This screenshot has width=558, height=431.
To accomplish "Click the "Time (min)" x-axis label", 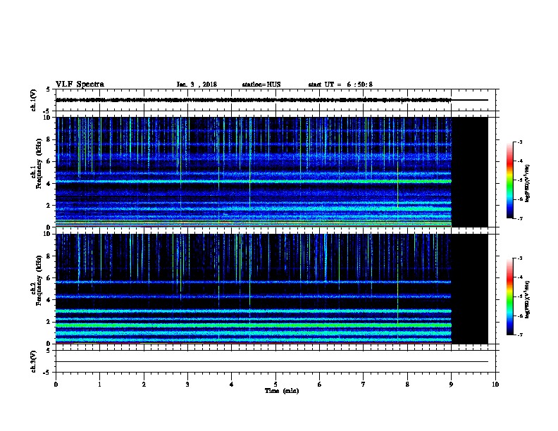I will tap(282, 391).
